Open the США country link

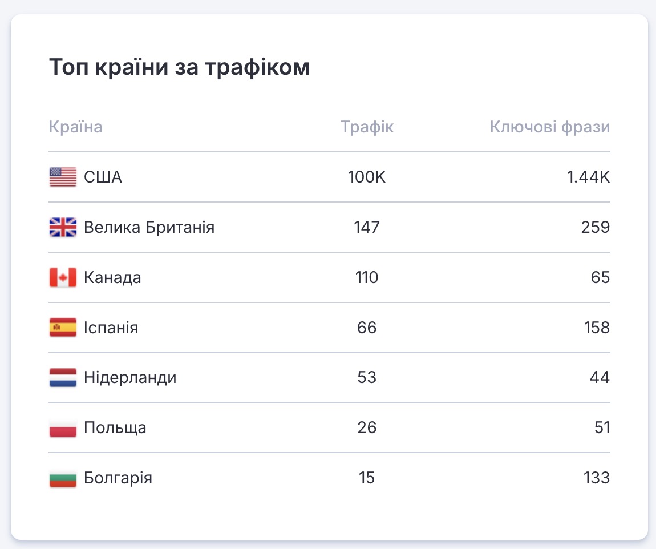103,177
